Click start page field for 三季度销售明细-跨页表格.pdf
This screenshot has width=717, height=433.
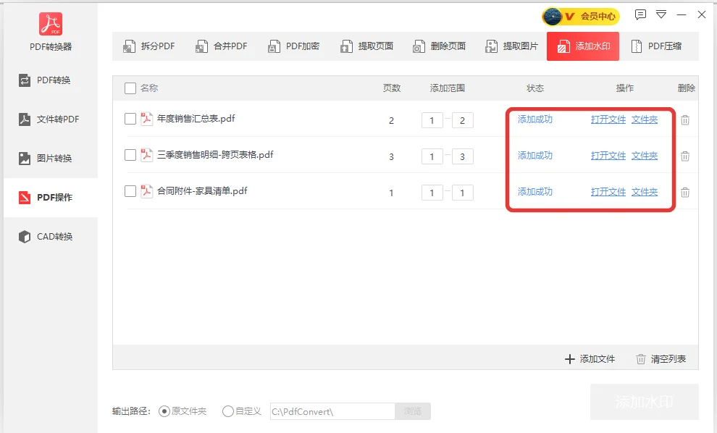432,156
